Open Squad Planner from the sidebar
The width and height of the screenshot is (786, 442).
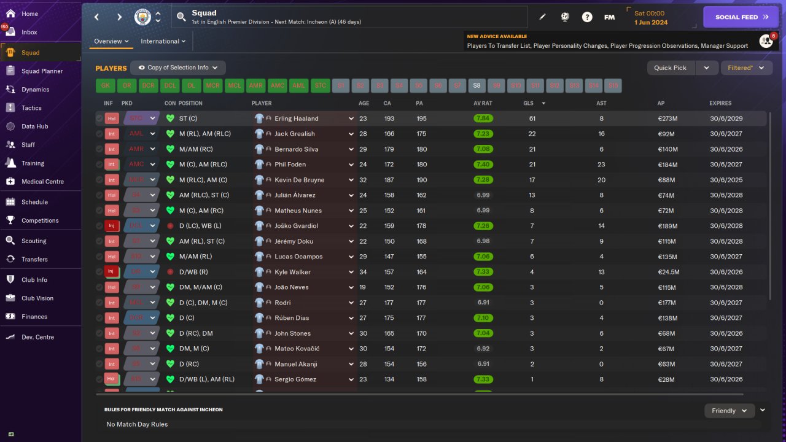click(41, 71)
